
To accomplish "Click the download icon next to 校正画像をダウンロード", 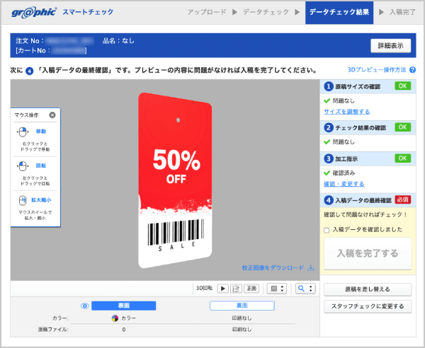I will 311,268.
